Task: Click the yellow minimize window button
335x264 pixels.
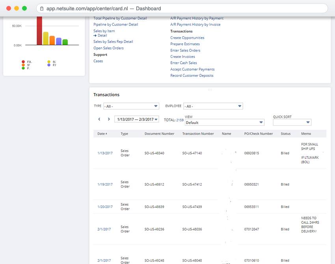Action: tap(17, 8)
